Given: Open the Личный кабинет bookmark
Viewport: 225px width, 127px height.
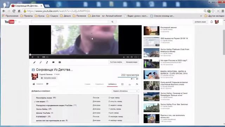Looking at the screenshot, I should (x=112, y=16).
